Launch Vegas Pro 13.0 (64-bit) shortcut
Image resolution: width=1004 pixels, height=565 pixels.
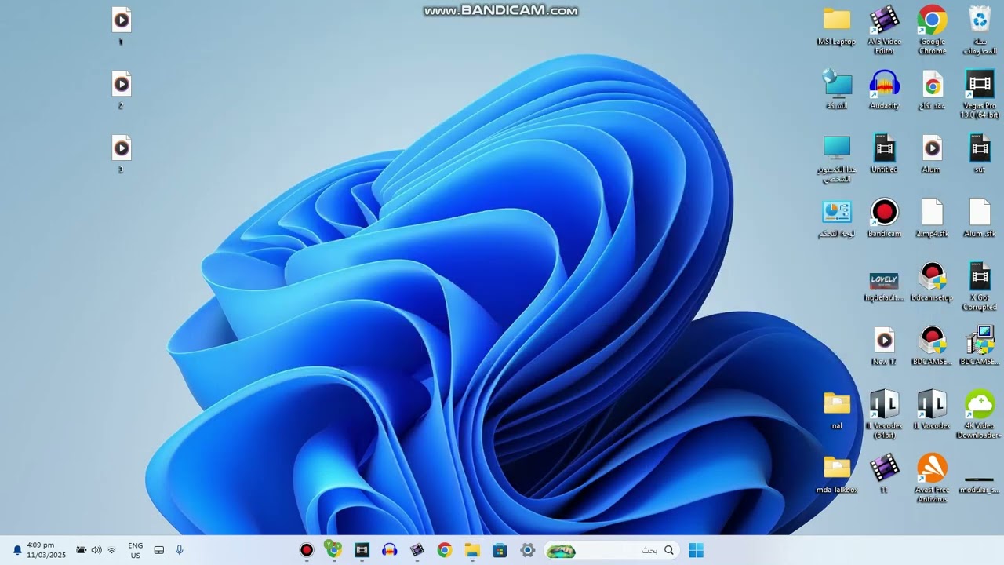point(980,94)
